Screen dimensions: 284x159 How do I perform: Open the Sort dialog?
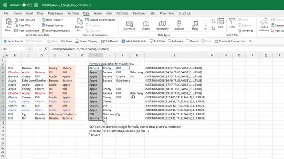point(221,23)
